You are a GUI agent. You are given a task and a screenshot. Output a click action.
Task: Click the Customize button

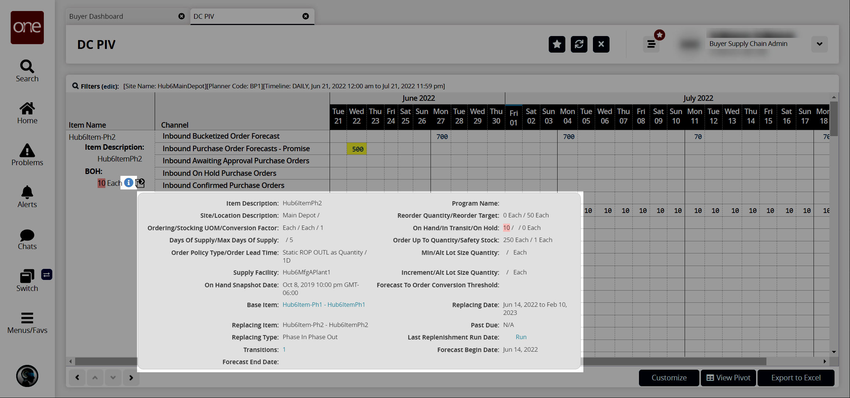pyautogui.click(x=668, y=378)
